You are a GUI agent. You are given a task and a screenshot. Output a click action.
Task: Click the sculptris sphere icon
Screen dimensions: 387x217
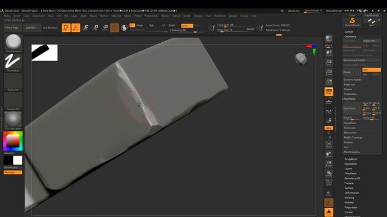(x=124, y=28)
